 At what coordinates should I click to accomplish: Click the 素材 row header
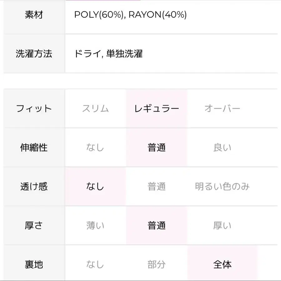click(x=34, y=15)
